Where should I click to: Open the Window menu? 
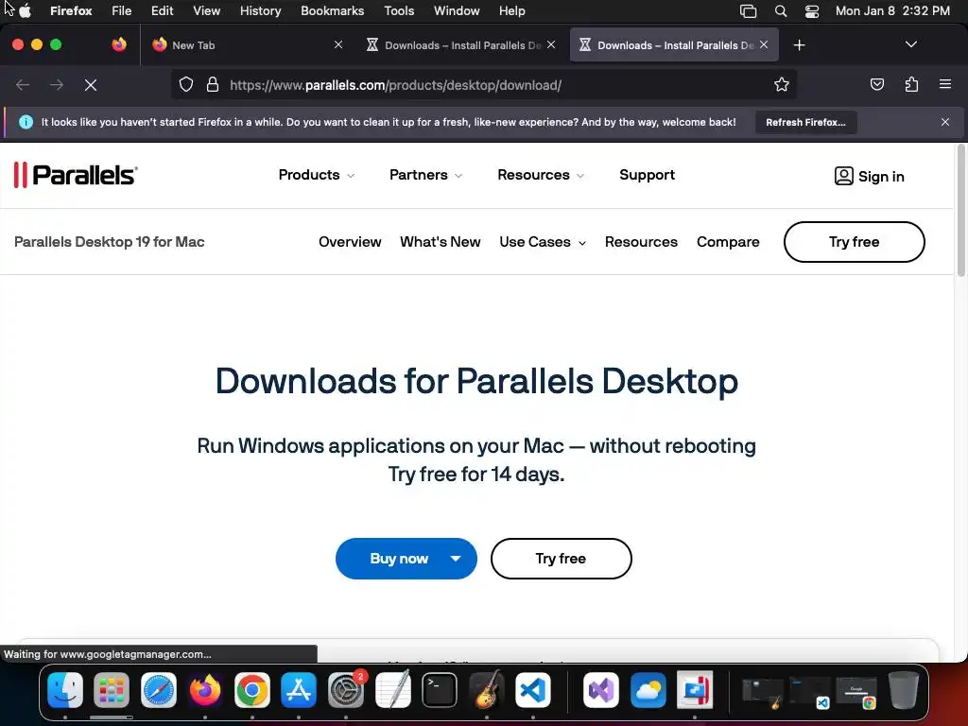[457, 11]
